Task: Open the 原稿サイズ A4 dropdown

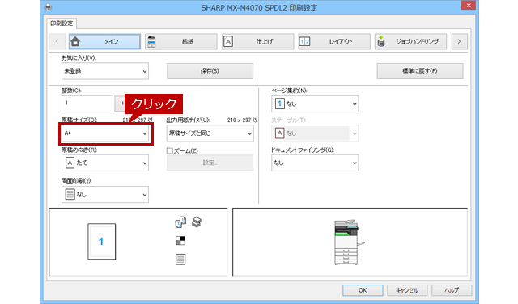Action: (x=105, y=133)
